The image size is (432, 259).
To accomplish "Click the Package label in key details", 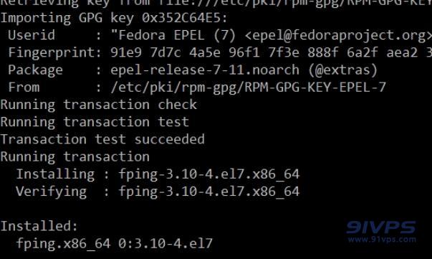I will 35,70.
